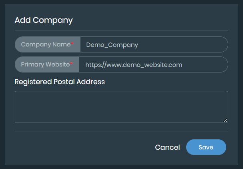Click the text area resize handle
This screenshot has height=169, width=243.
coord(225,120)
